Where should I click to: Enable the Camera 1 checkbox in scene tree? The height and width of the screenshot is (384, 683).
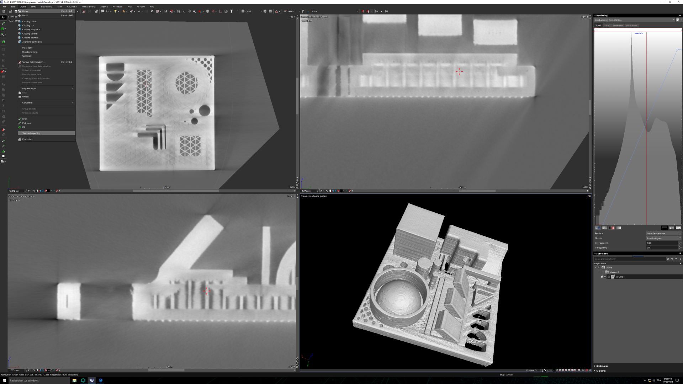[x=603, y=272]
